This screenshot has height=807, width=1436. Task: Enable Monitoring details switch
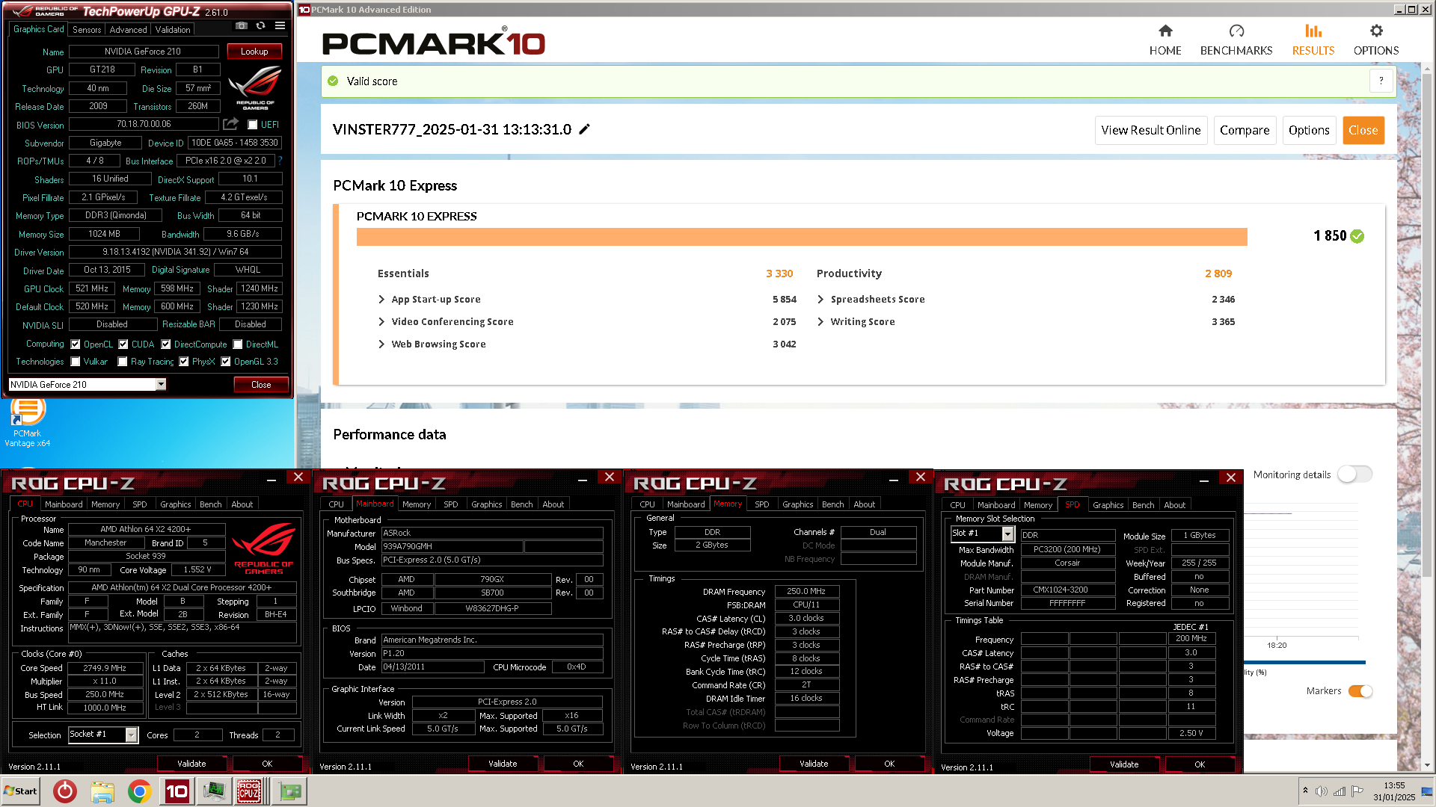point(1354,474)
